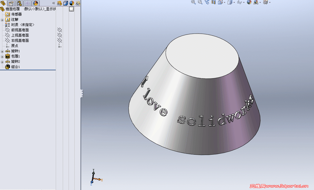The width and height of the screenshot is (314, 190).
Task: Click the Zoom to Fit icon
Action: pos(193,2)
